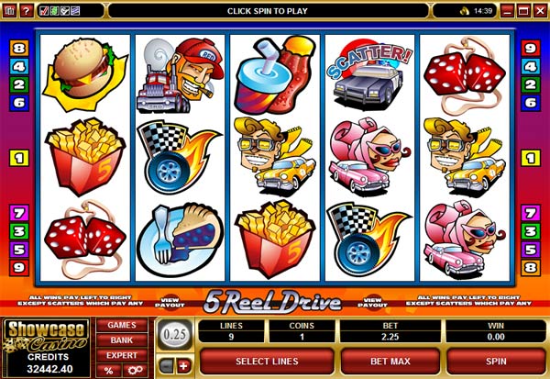Open the gears options icon button
Viewport: 550px width, 379px height.
click(135, 370)
